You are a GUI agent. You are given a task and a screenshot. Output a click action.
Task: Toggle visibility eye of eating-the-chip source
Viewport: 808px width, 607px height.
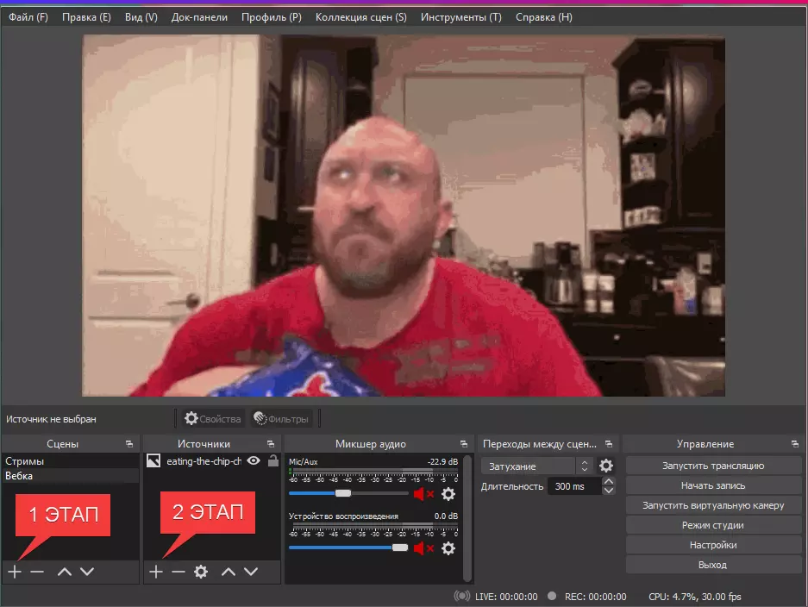[x=254, y=460]
